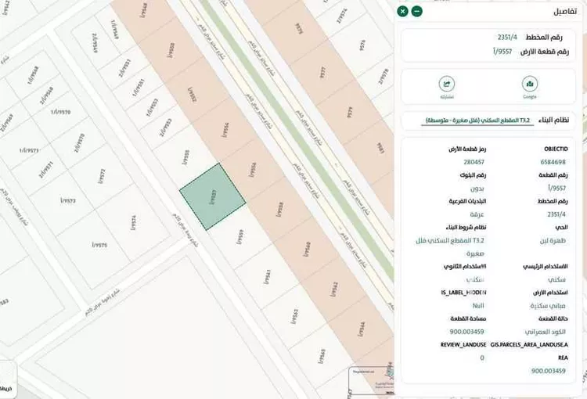The height and width of the screenshot is (399, 587).
Task: Click the REA value 900.003459
Action: click(x=548, y=371)
